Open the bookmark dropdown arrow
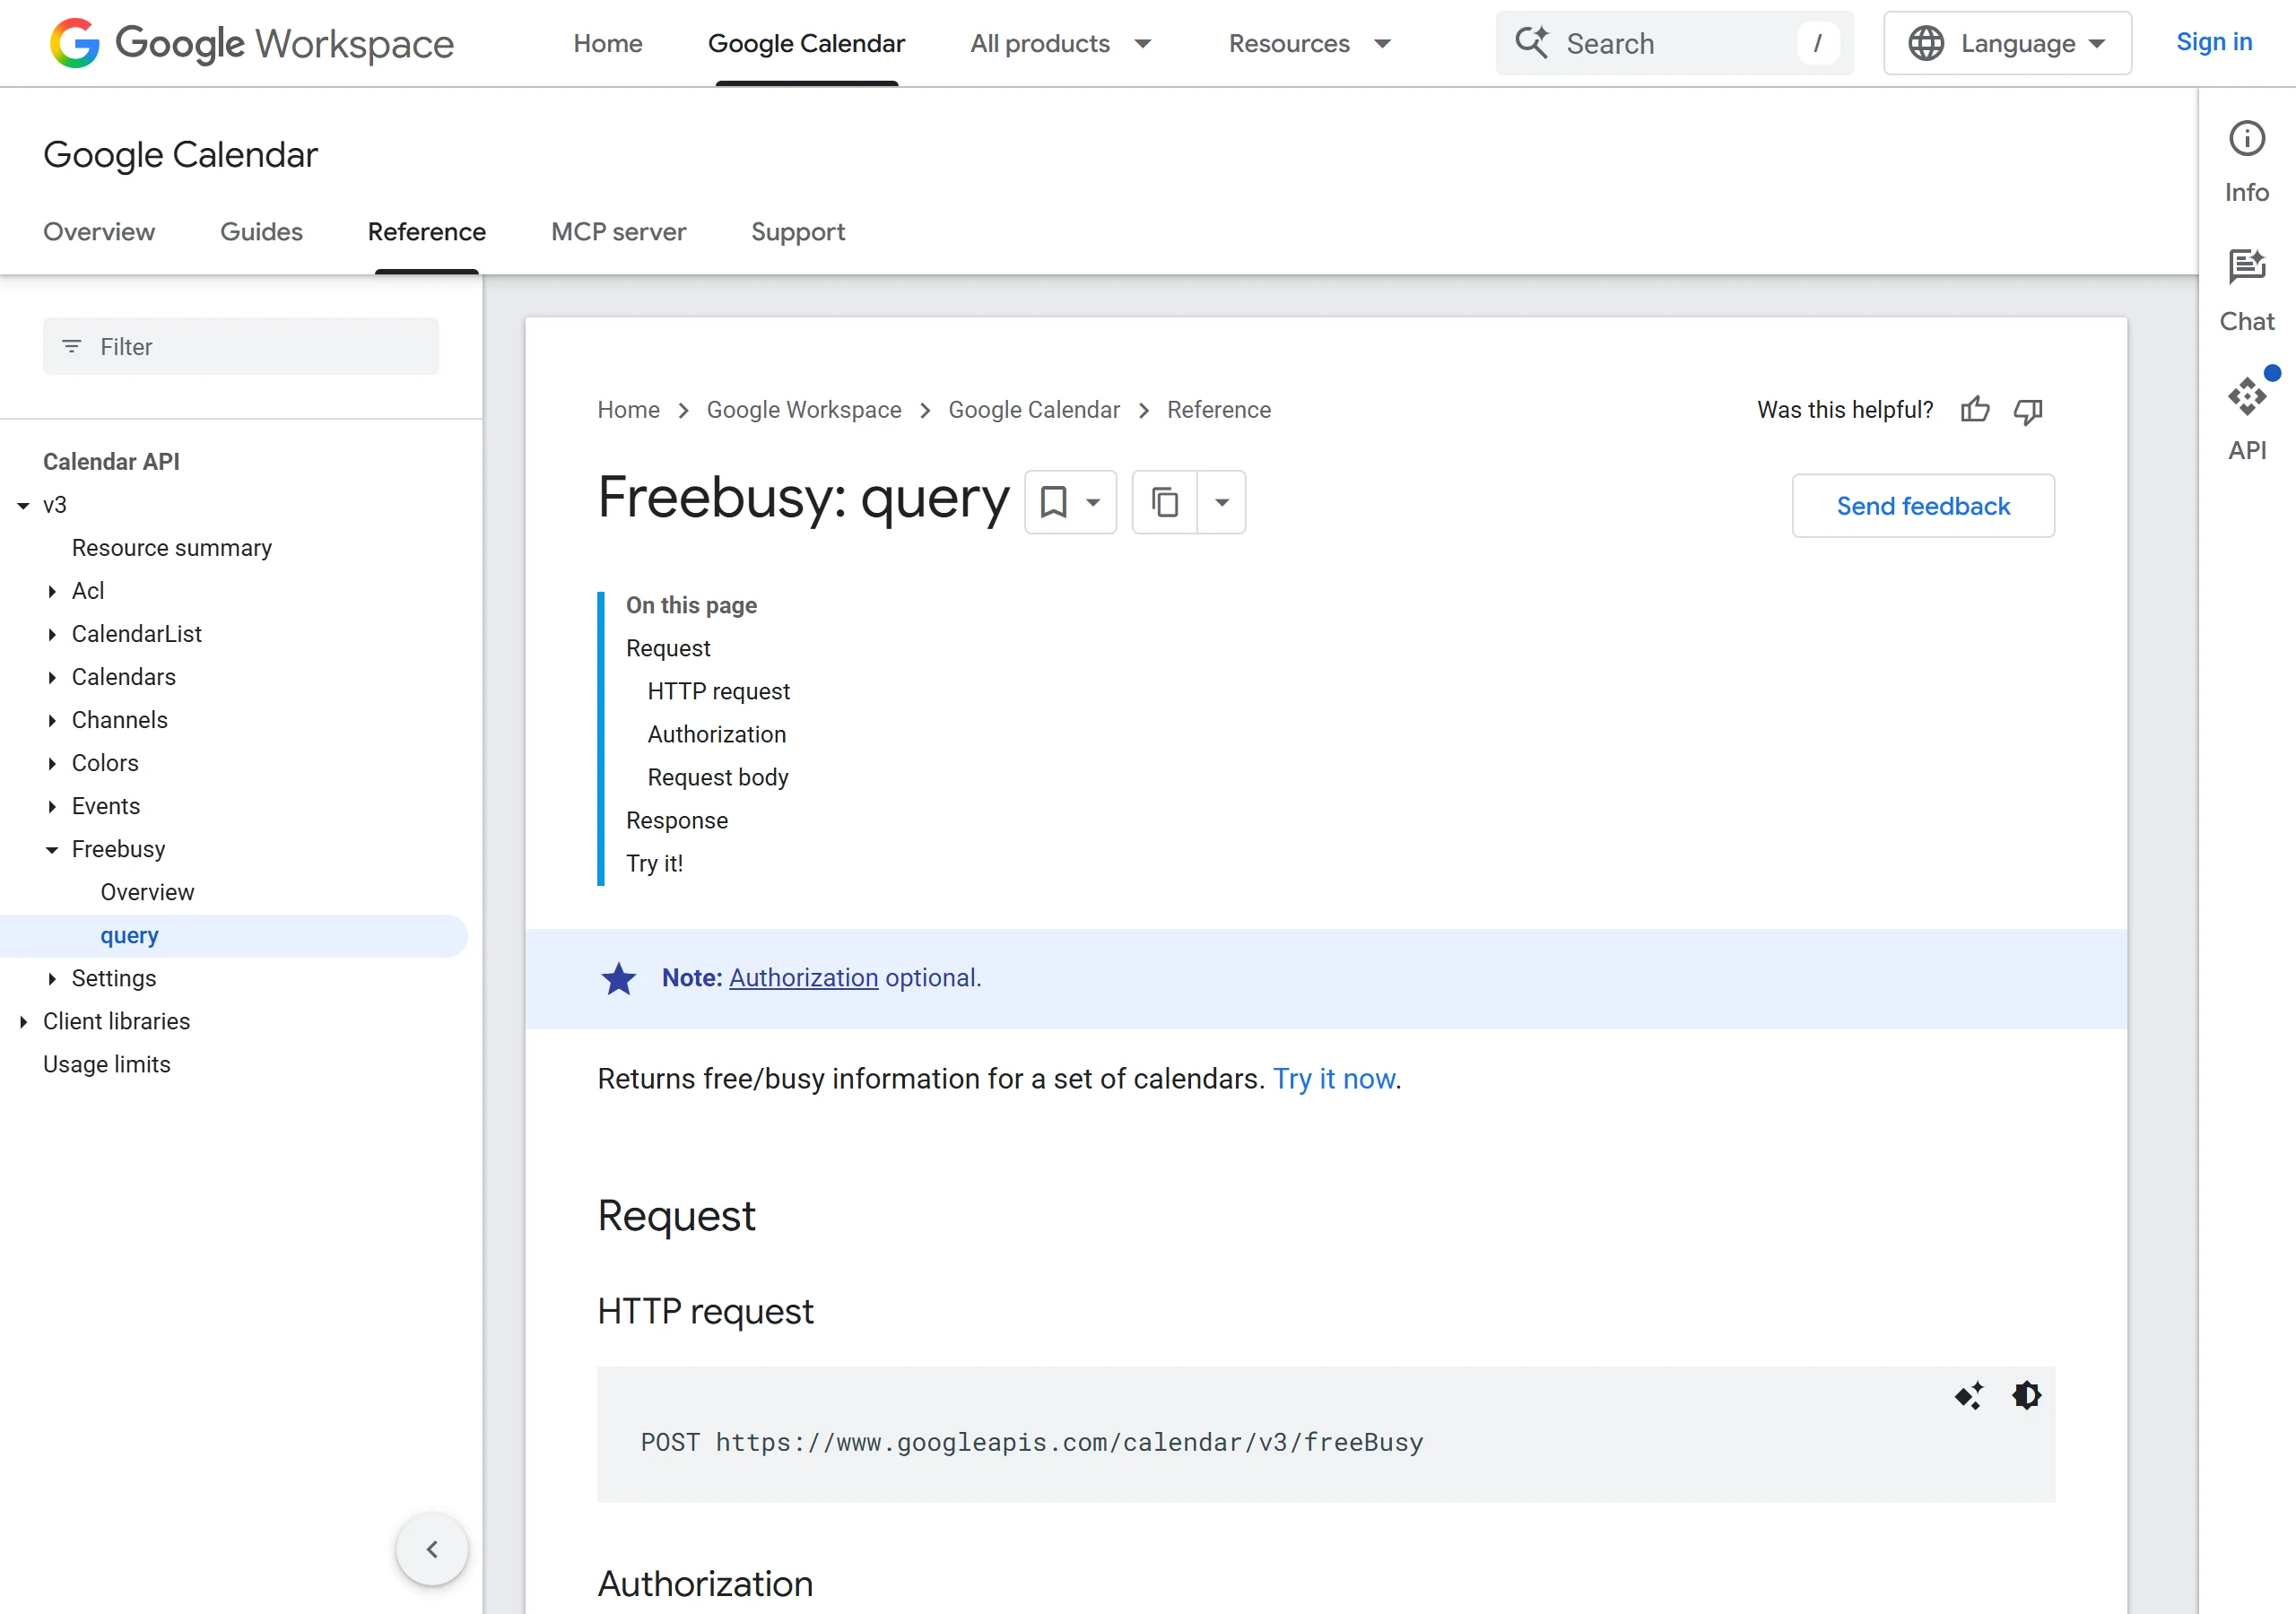This screenshot has height=1614, width=2296. click(1093, 502)
